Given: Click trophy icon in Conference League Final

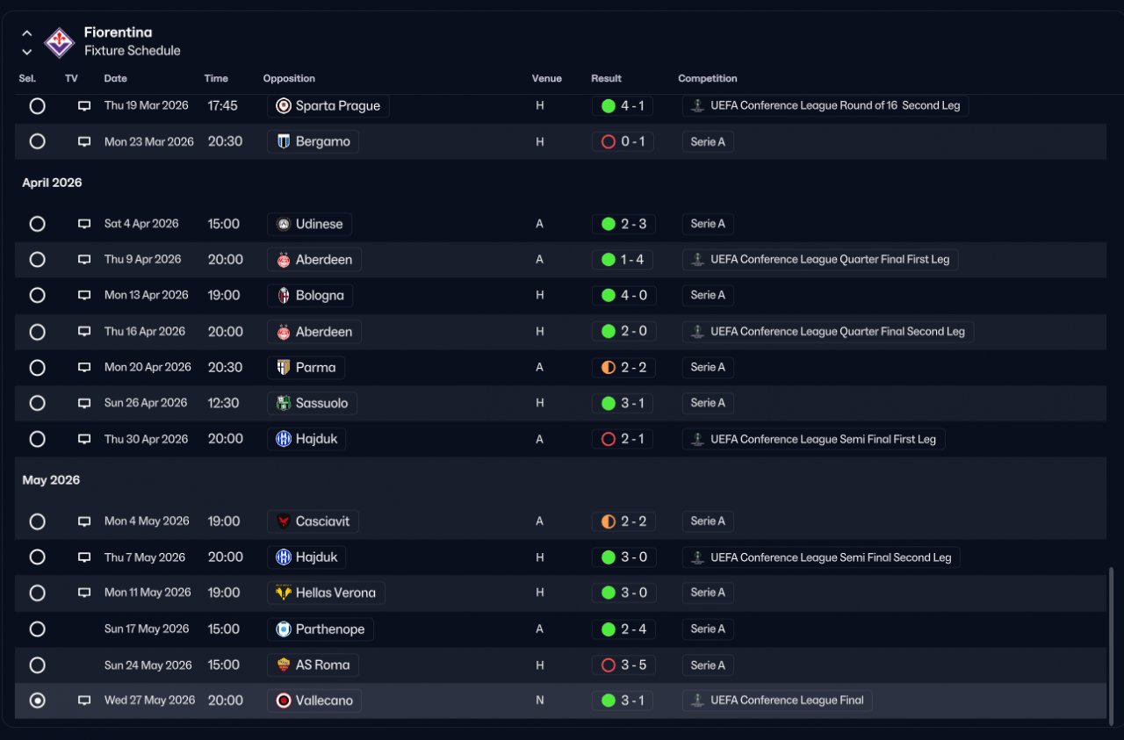Looking at the screenshot, I should (x=697, y=700).
